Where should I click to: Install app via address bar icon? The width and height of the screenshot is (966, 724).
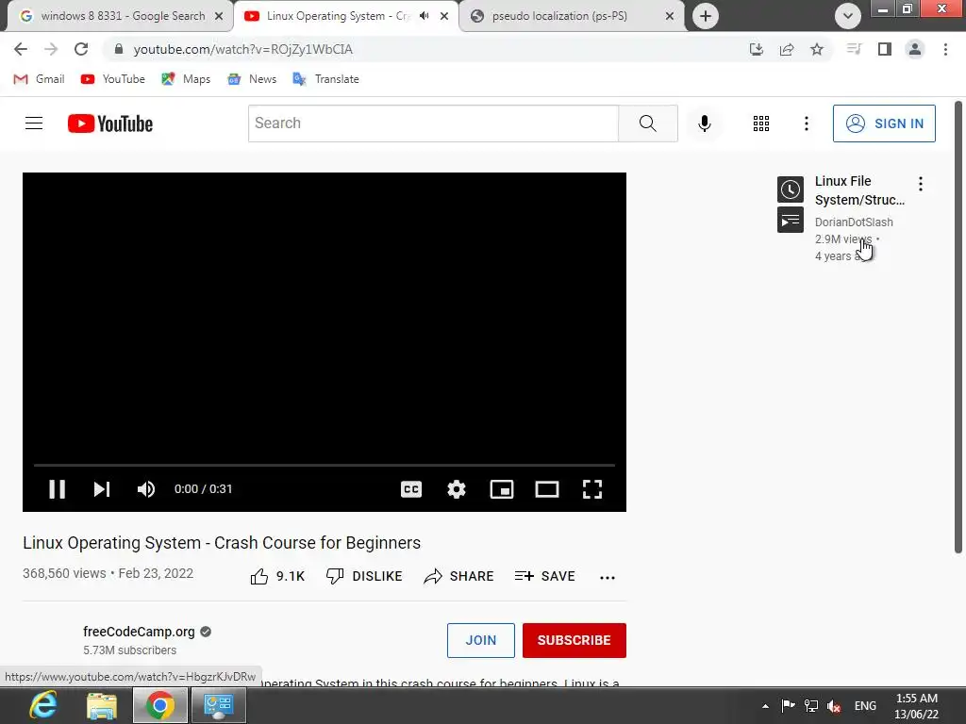coord(757,49)
